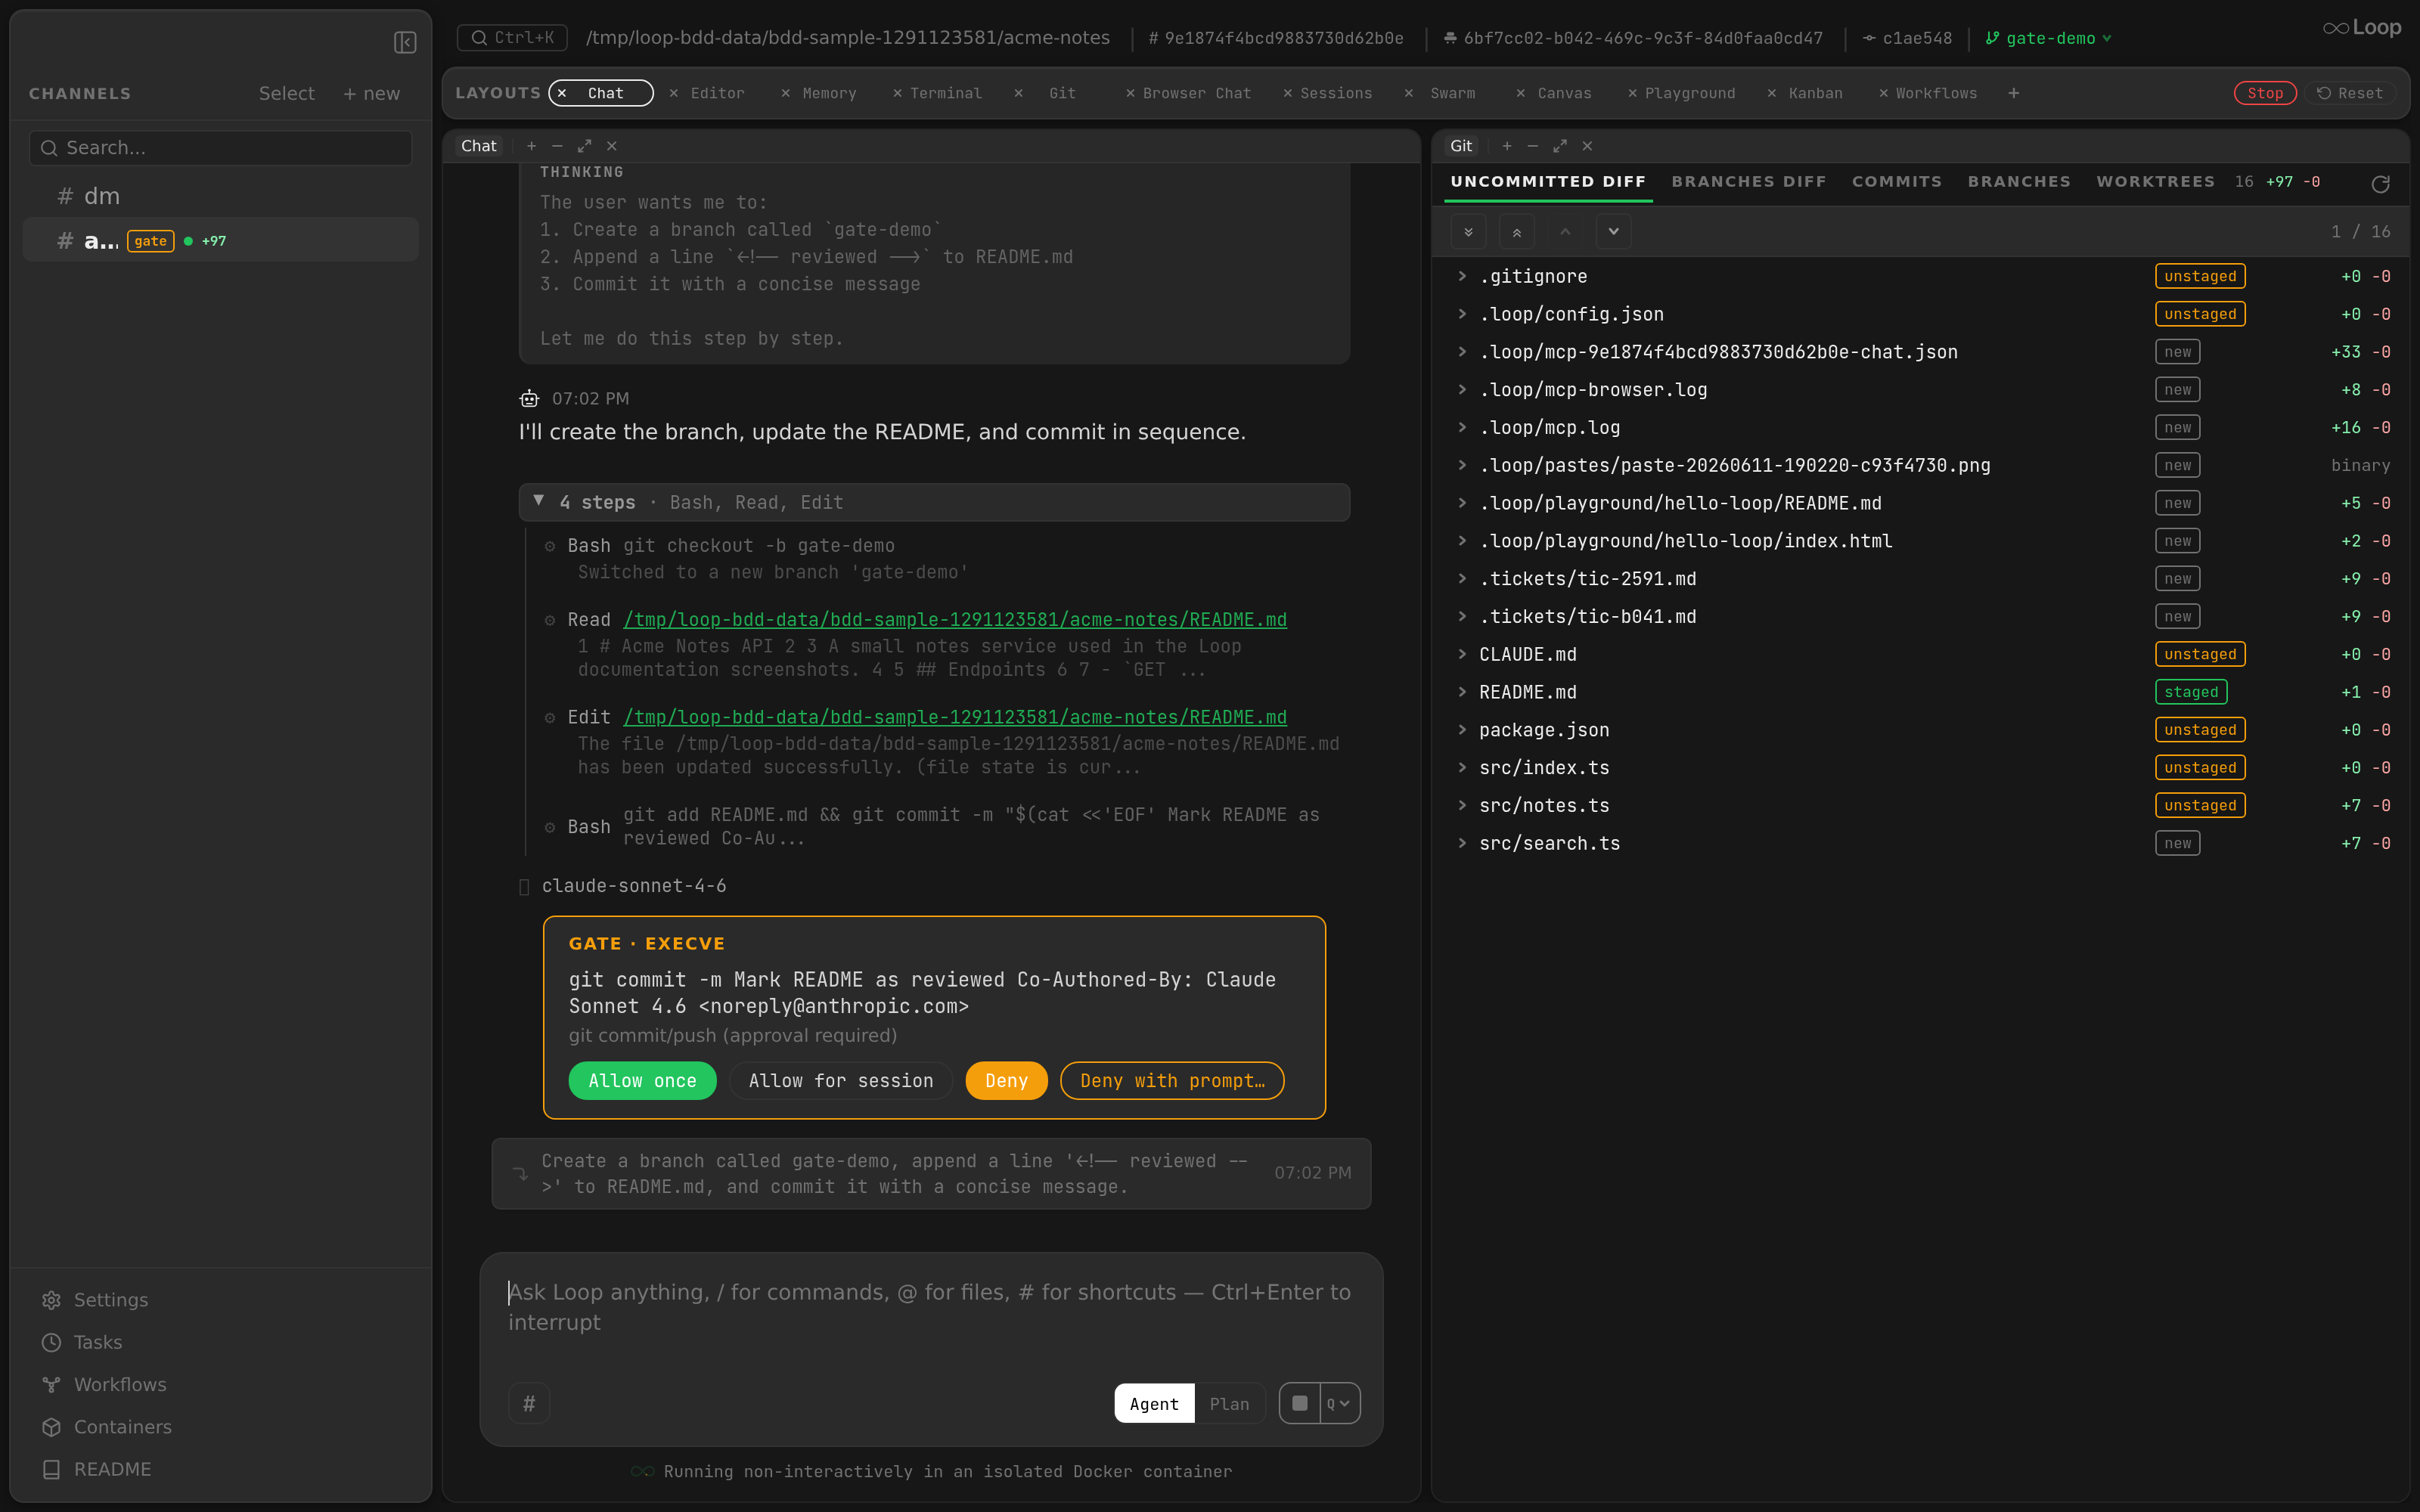Open the dm channel

pos(220,196)
